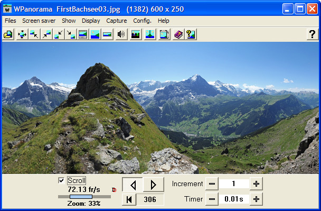Click the position field showing 306
This screenshot has width=321, height=211.
pyautogui.click(x=150, y=199)
